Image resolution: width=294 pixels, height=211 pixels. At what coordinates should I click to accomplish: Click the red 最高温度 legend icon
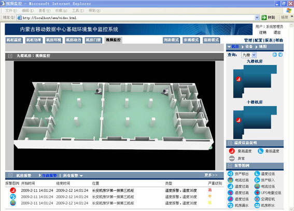(232, 151)
